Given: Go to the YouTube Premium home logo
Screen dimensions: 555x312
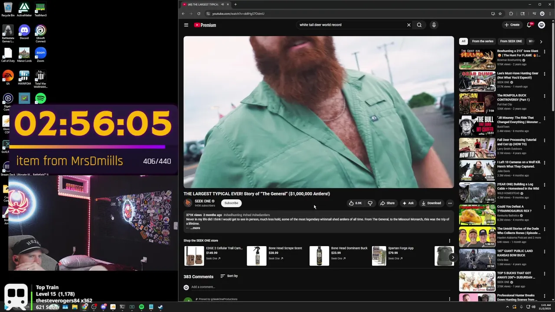Looking at the screenshot, I should pyautogui.click(x=205, y=25).
